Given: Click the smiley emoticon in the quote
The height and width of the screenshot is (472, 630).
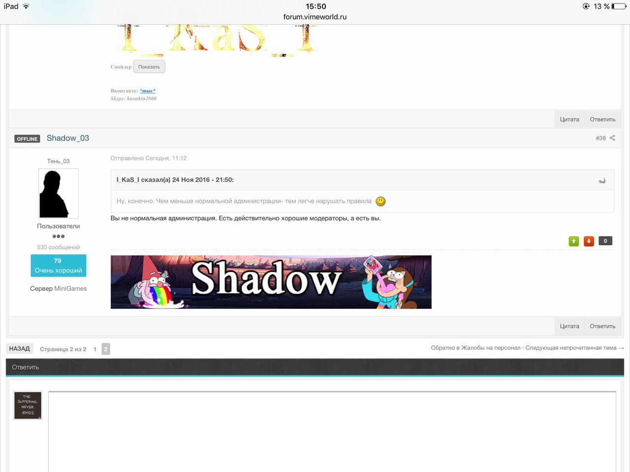Looking at the screenshot, I should (x=380, y=201).
